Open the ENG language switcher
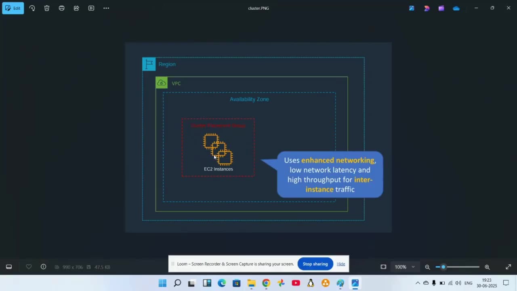 pos(469,283)
